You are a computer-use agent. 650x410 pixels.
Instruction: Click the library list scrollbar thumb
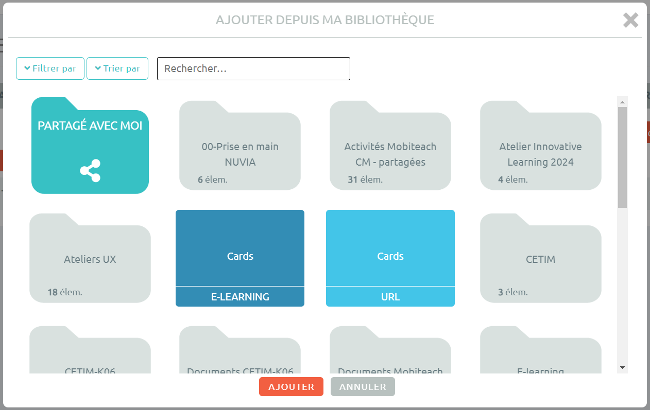[622, 157]
